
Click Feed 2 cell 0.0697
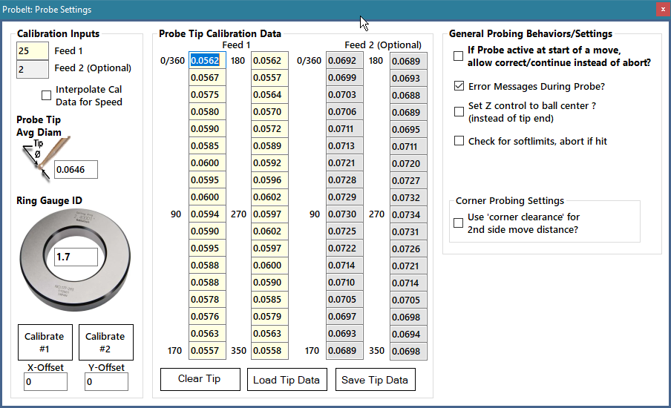(345, 317)
